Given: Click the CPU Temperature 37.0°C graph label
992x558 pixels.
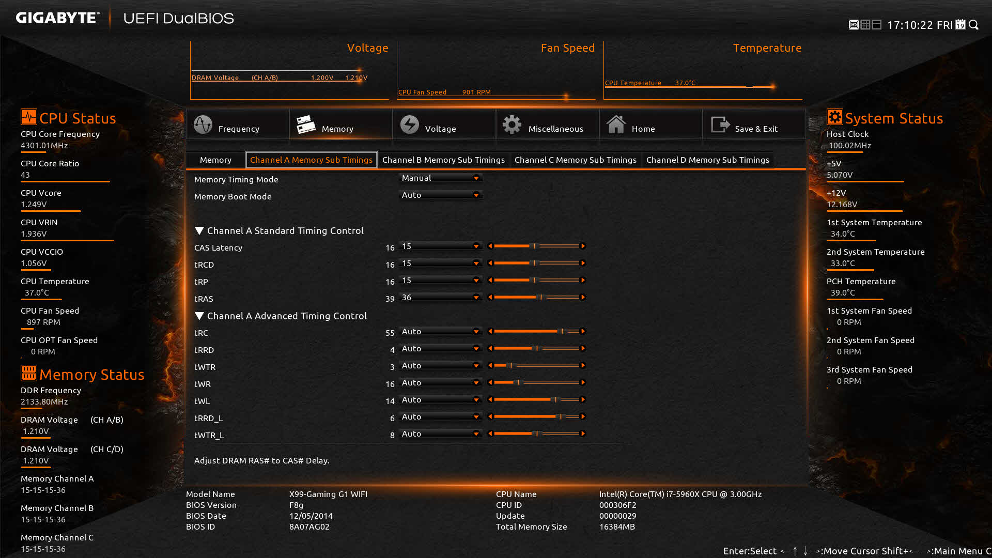Looking at the screenshot, I should pos(650,83).
